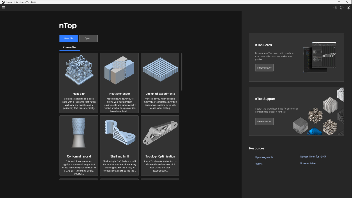Image resolution: width=352 pixels, height=198 pixels.
Task: Open the Topology Optimization example
Action: point(160,146)
